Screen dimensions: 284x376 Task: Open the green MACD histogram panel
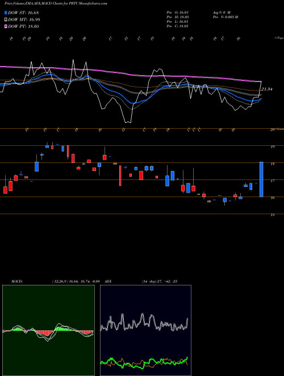[48, 330]
